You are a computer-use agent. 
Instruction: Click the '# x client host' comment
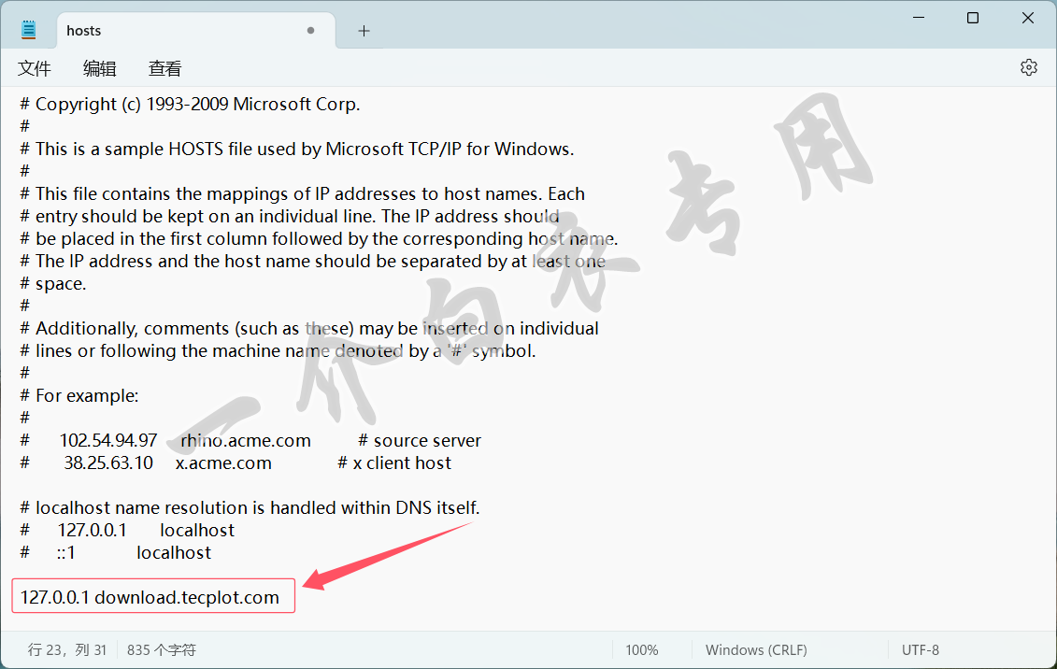pyautogui.click(x=394, y=463)
